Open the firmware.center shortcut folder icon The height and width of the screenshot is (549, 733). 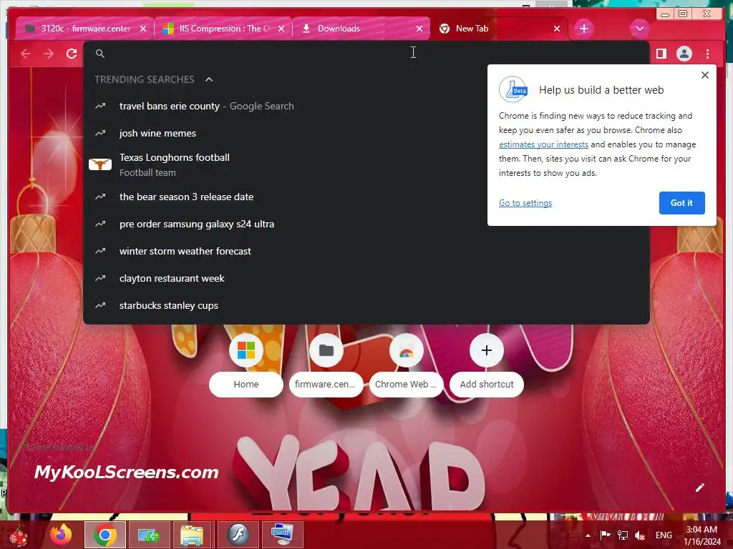coord(326,350)
